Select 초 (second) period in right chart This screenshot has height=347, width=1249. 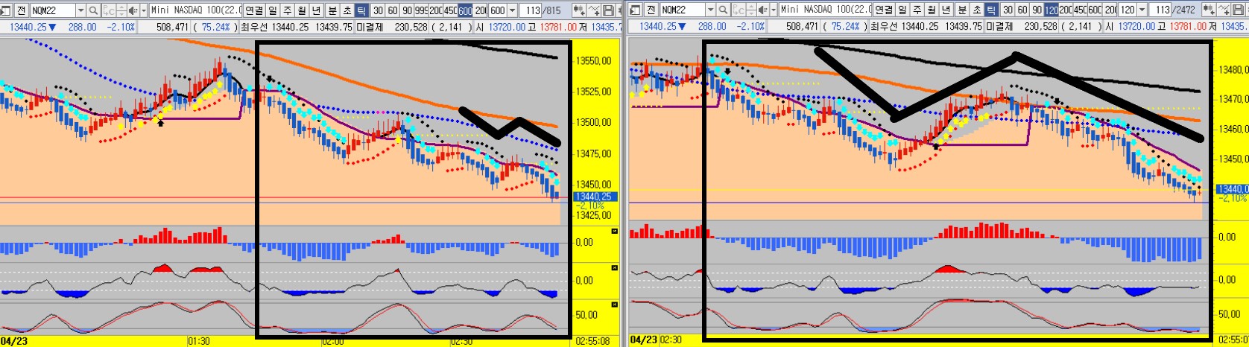pyautogui.click(x=978, y=10)
